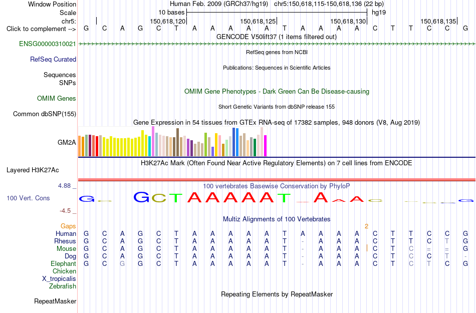Screen dimensions: 476x313
Task: Click '100 vertebrates Basewise Conservation by PhyloP' title
Action: 277,186
